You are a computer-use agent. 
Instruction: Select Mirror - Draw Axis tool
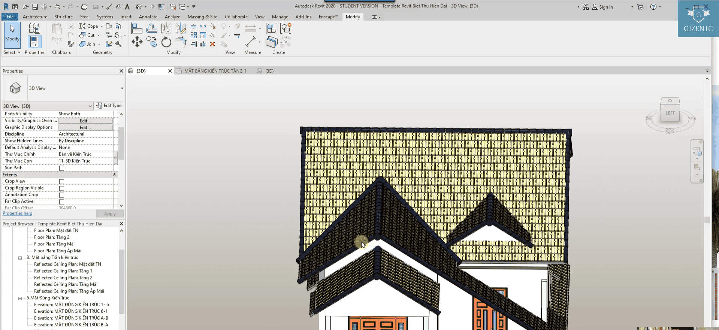pyautogui.click(x=180, y=28)
